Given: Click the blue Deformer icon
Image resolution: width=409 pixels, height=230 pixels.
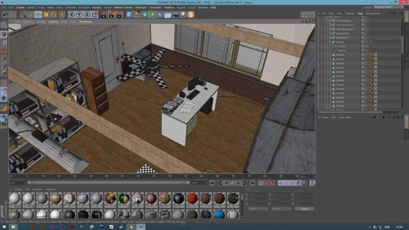Looking at the screenshot, I should pos(160,14).
